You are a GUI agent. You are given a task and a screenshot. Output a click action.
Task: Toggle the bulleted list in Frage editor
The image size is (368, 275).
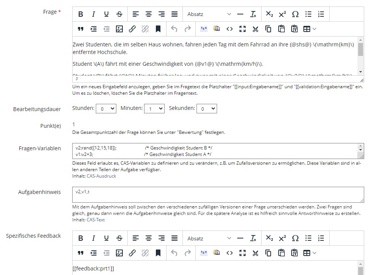tap(308, 14)
